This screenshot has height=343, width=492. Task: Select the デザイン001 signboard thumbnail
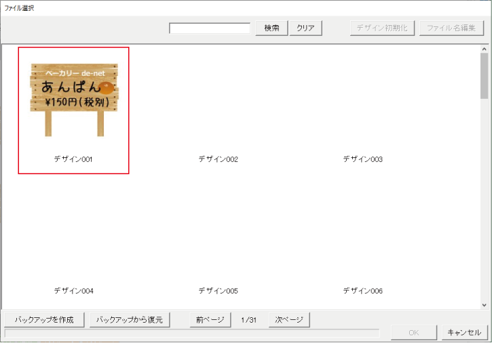tap(74, 100)
